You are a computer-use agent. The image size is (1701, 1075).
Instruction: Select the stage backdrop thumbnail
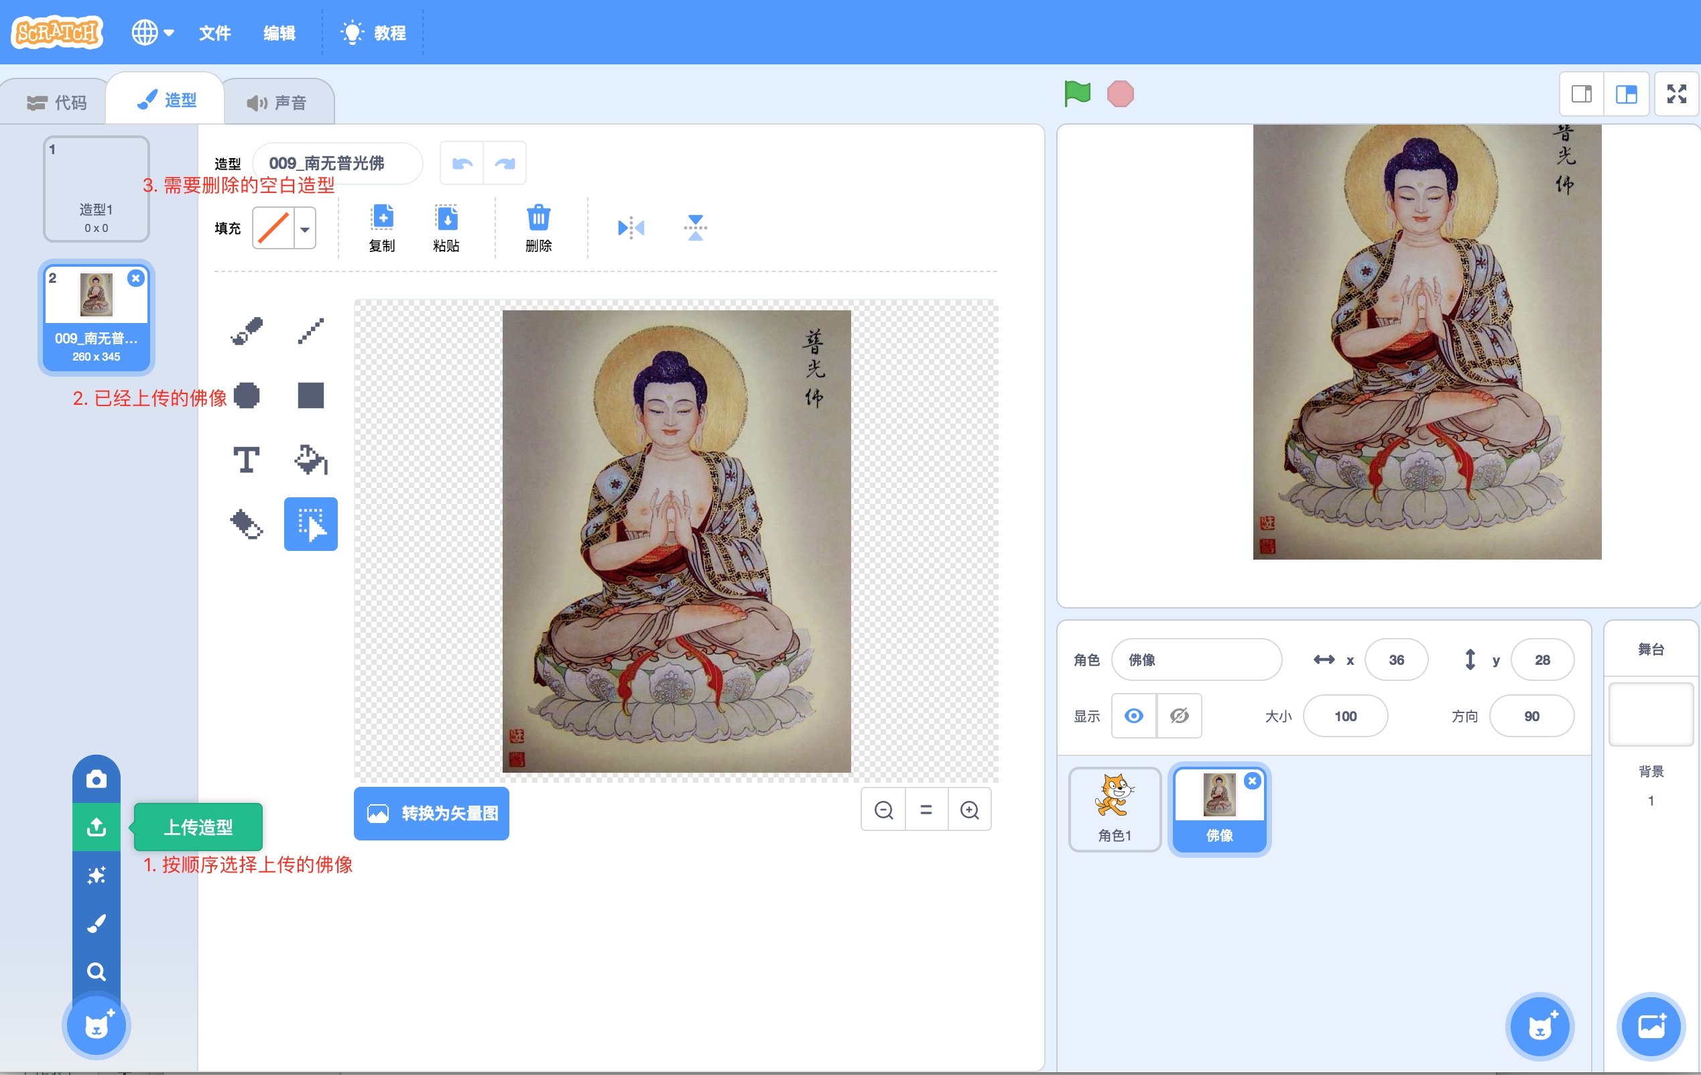coord(1651,713)
